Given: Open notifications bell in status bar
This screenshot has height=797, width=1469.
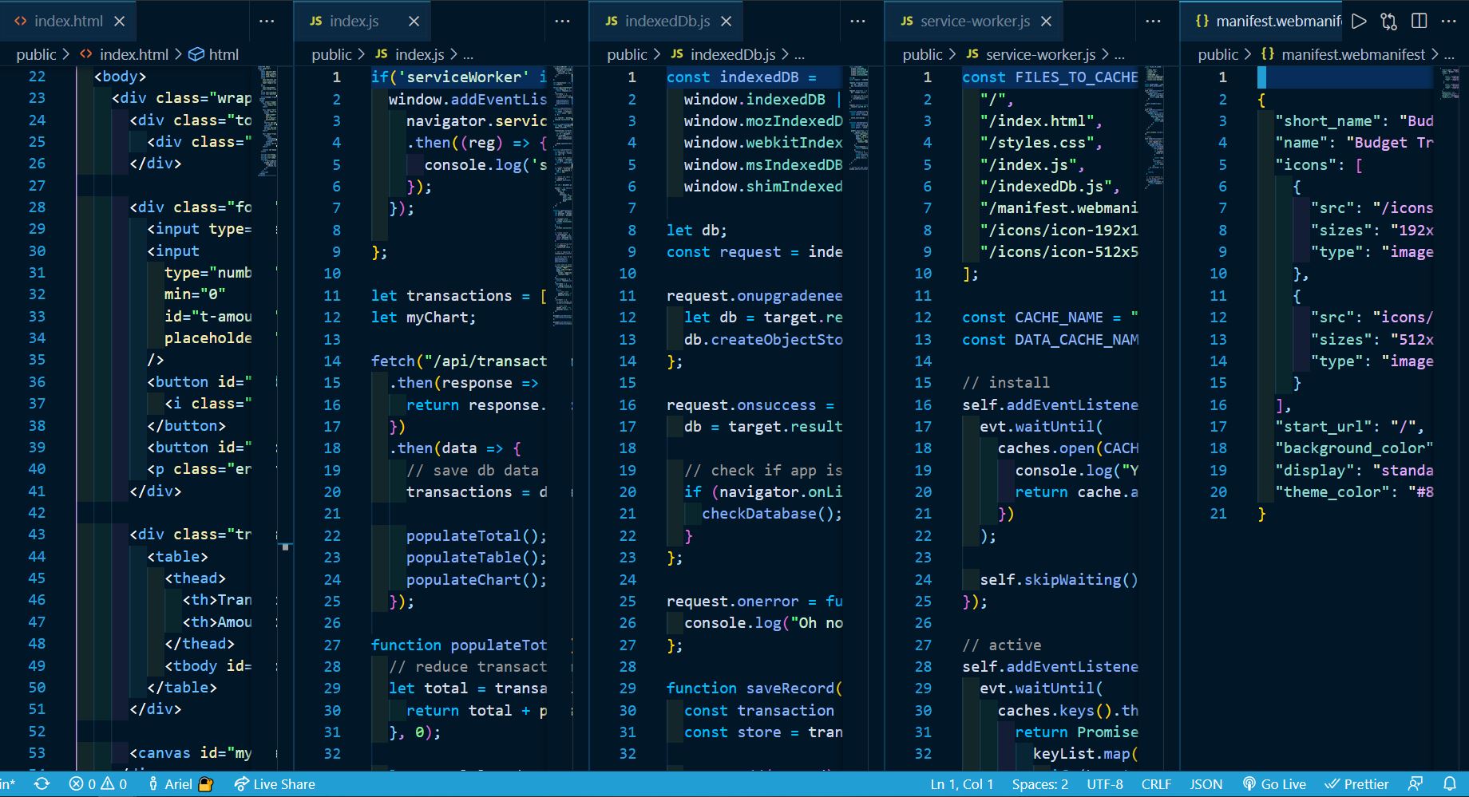Looking at the screenshot, I should [x=1450, y=784].
